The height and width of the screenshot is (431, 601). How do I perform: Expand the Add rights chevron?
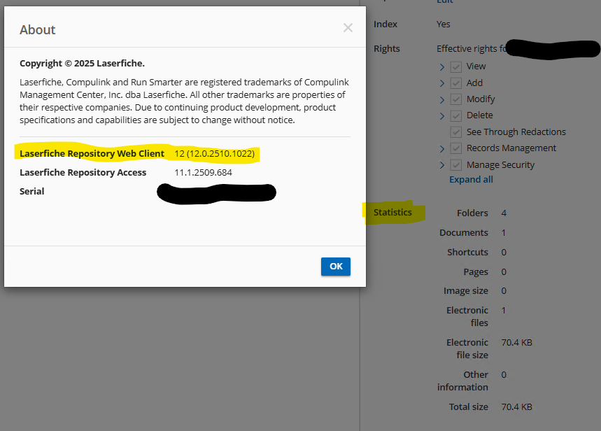(442, 83)
